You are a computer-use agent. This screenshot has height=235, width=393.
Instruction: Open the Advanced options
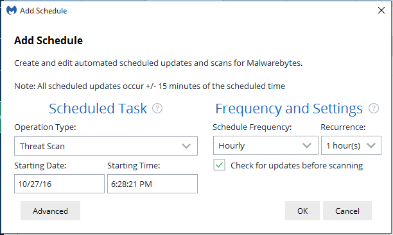tap(50, 211)
